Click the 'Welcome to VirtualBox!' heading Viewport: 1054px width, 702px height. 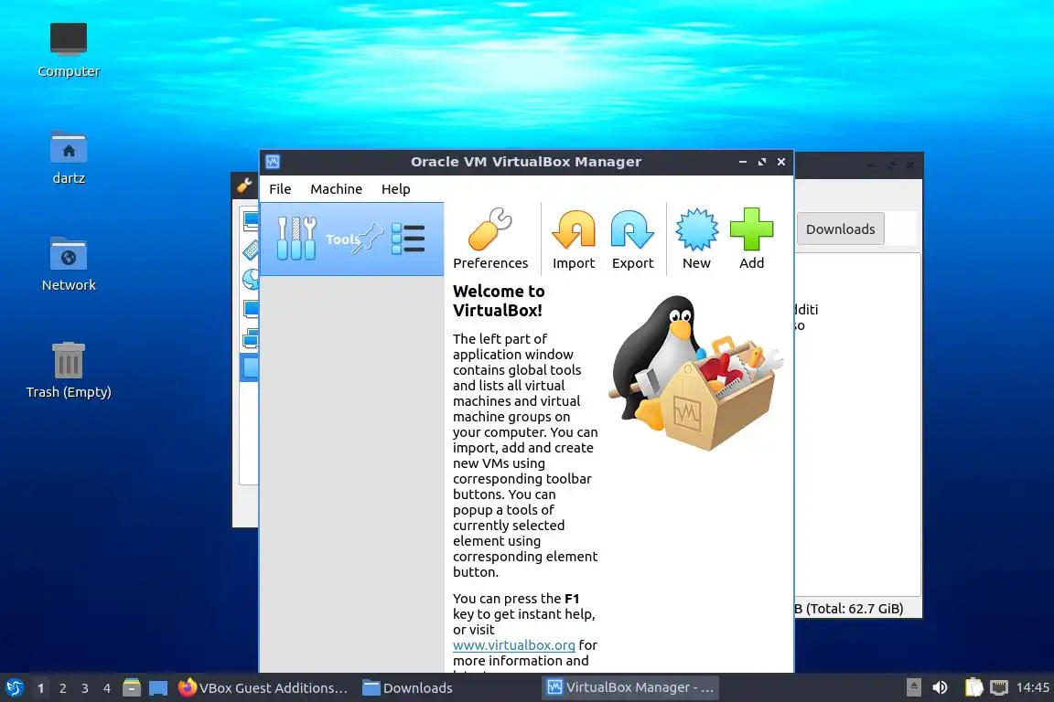point(499,301)
